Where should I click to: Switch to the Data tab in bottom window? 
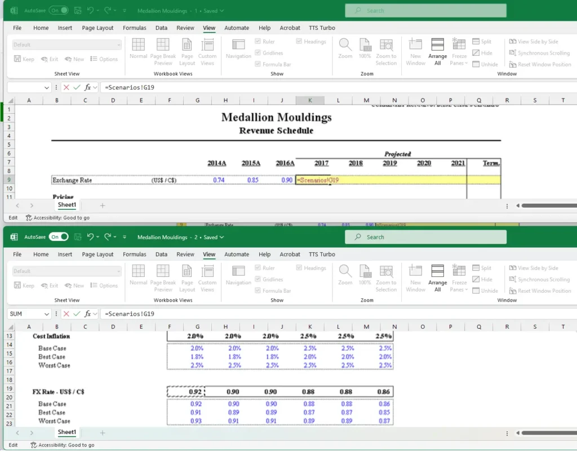[161, 254]
